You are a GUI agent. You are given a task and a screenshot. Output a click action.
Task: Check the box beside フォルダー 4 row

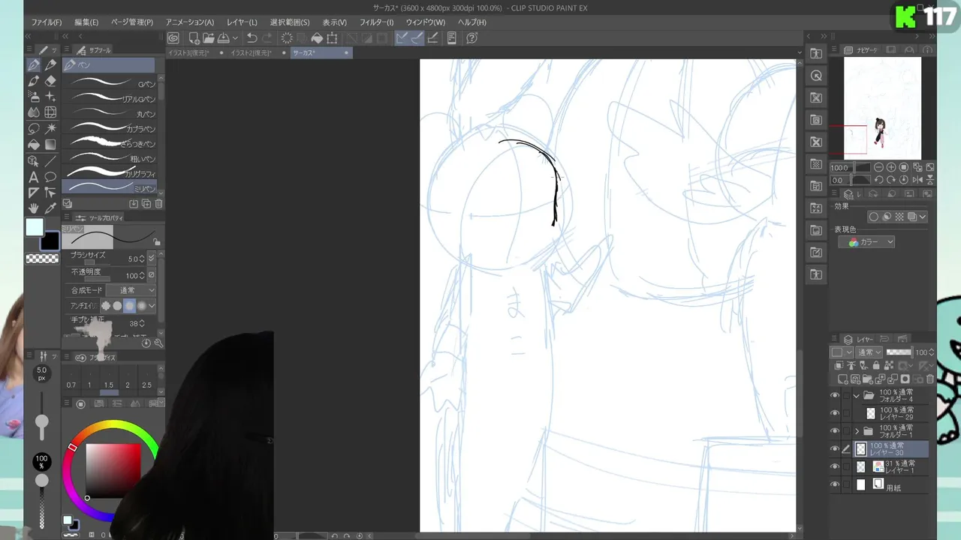pyautogui.click(x=847, y=395)
